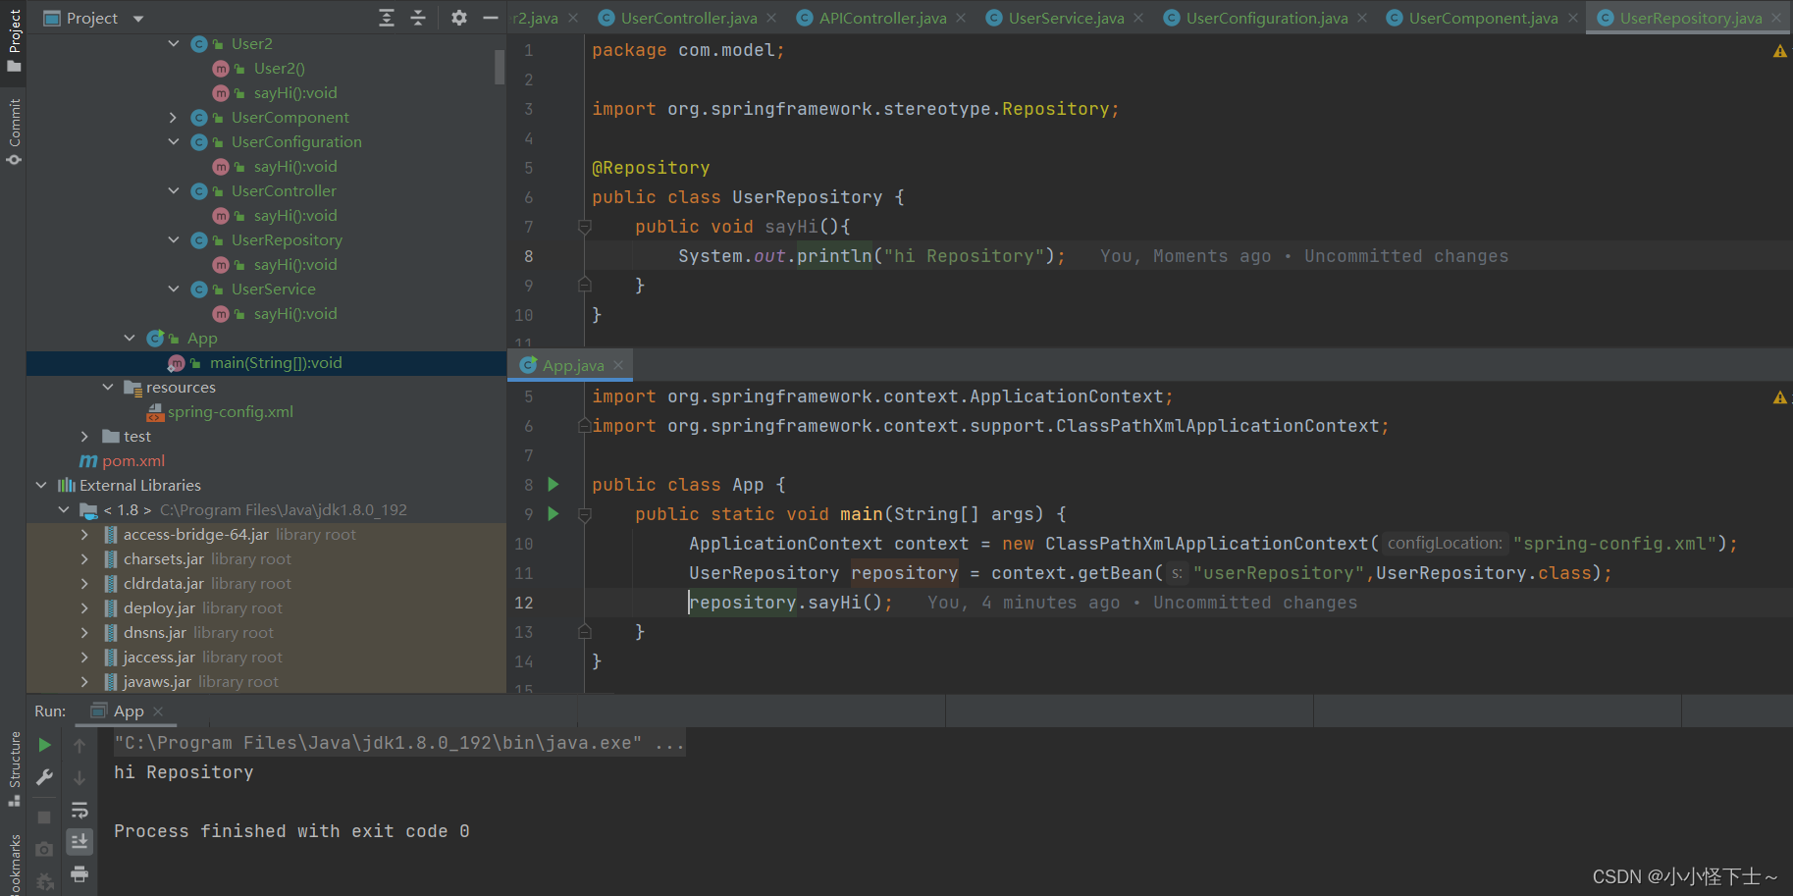Click down arrow in Run console

(x=79, y=777)
